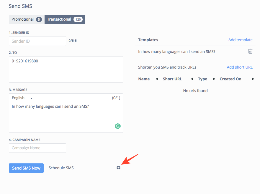This screenshot has height=194, width=260.
Task: Focus the Sender ID input field
Action: [x=37, y=41]
